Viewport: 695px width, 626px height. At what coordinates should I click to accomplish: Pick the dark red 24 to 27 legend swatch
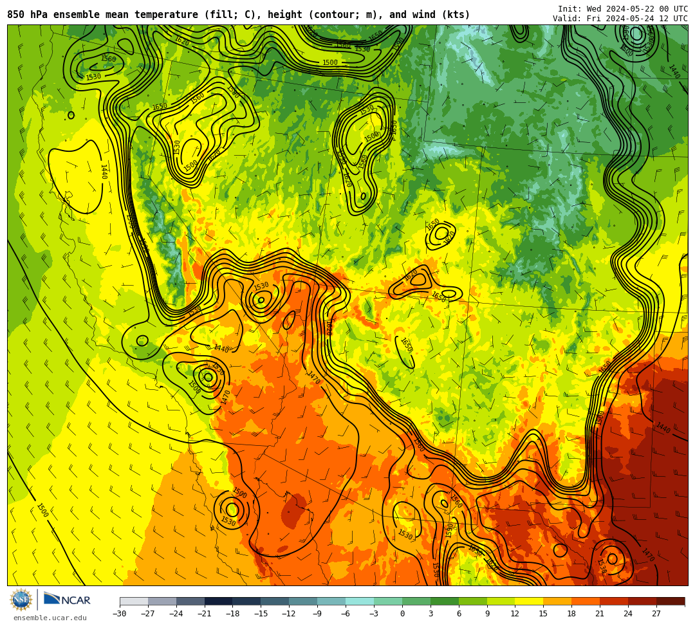(642, 601)
